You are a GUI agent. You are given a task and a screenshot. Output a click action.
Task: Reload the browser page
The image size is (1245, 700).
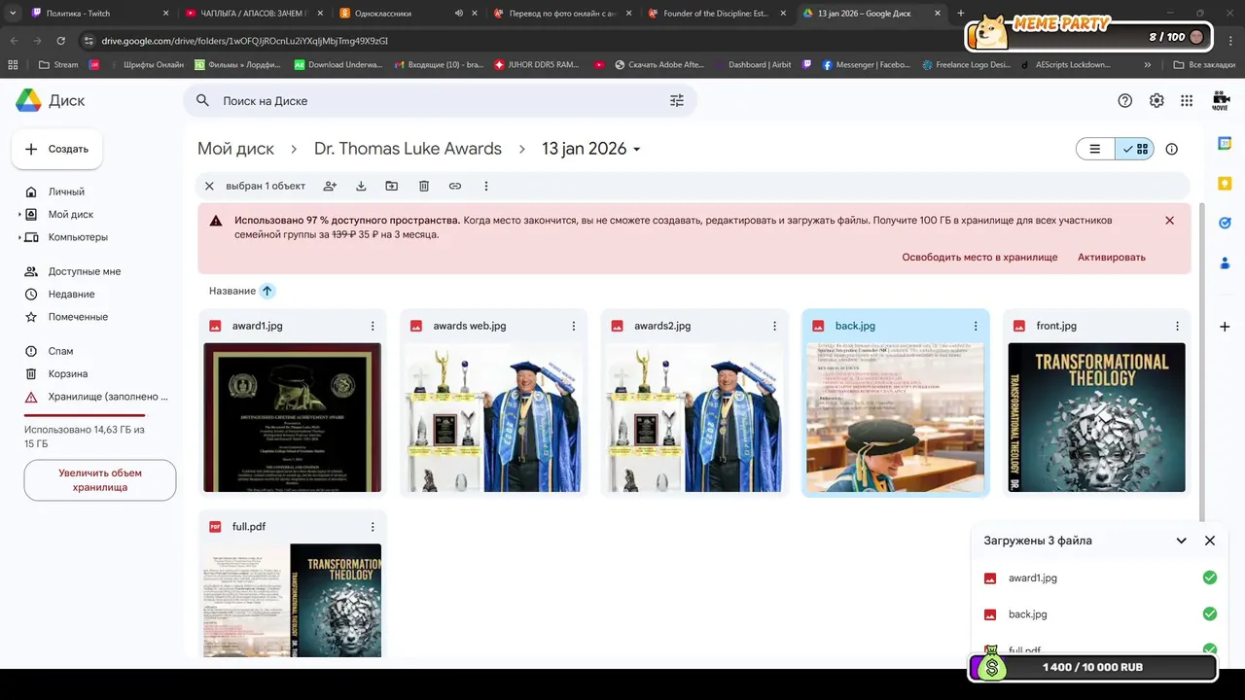tap(60, 41)
